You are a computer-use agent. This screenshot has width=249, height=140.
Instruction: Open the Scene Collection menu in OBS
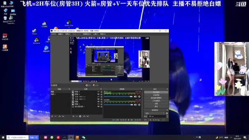pos(87,34)
